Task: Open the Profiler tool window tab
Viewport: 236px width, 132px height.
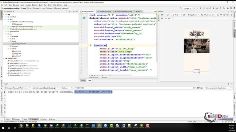Action: (x=44, y=119)
